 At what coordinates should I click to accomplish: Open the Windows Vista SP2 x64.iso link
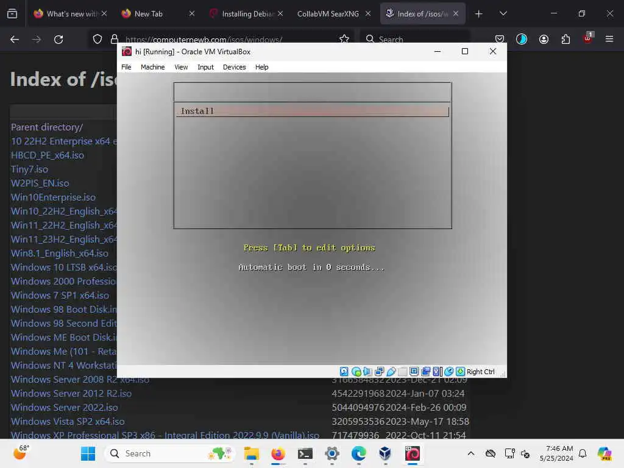(68, 421)
